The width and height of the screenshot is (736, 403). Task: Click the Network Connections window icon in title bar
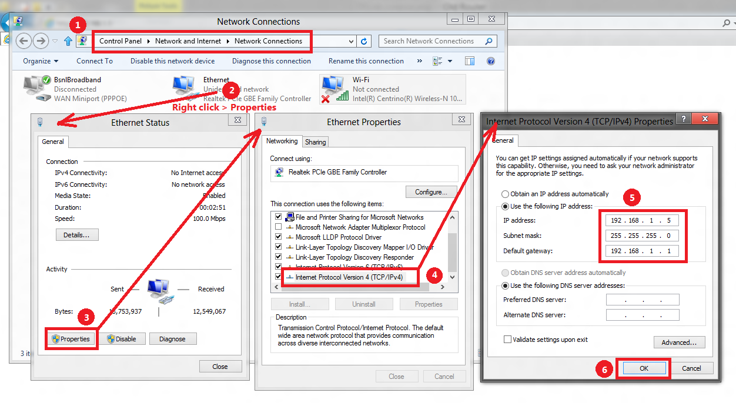[x=18, y=21]
